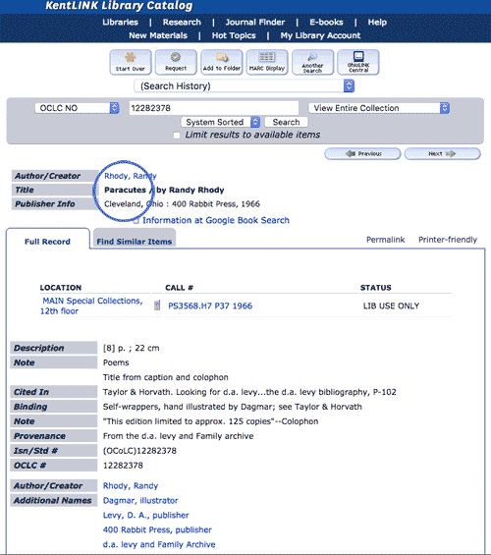This screenshot has height=555, width=491.
Task: Go to Previous record arrow button
Action: point(362,154)
